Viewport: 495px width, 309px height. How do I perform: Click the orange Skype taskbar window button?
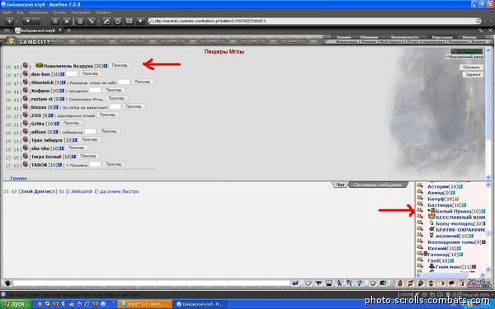pyautogui.click(x=145, y=304)
